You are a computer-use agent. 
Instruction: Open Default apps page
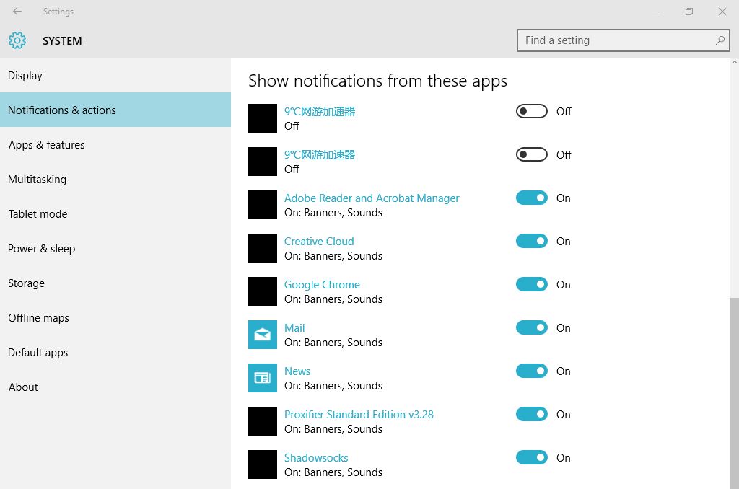tap(115, 353)
